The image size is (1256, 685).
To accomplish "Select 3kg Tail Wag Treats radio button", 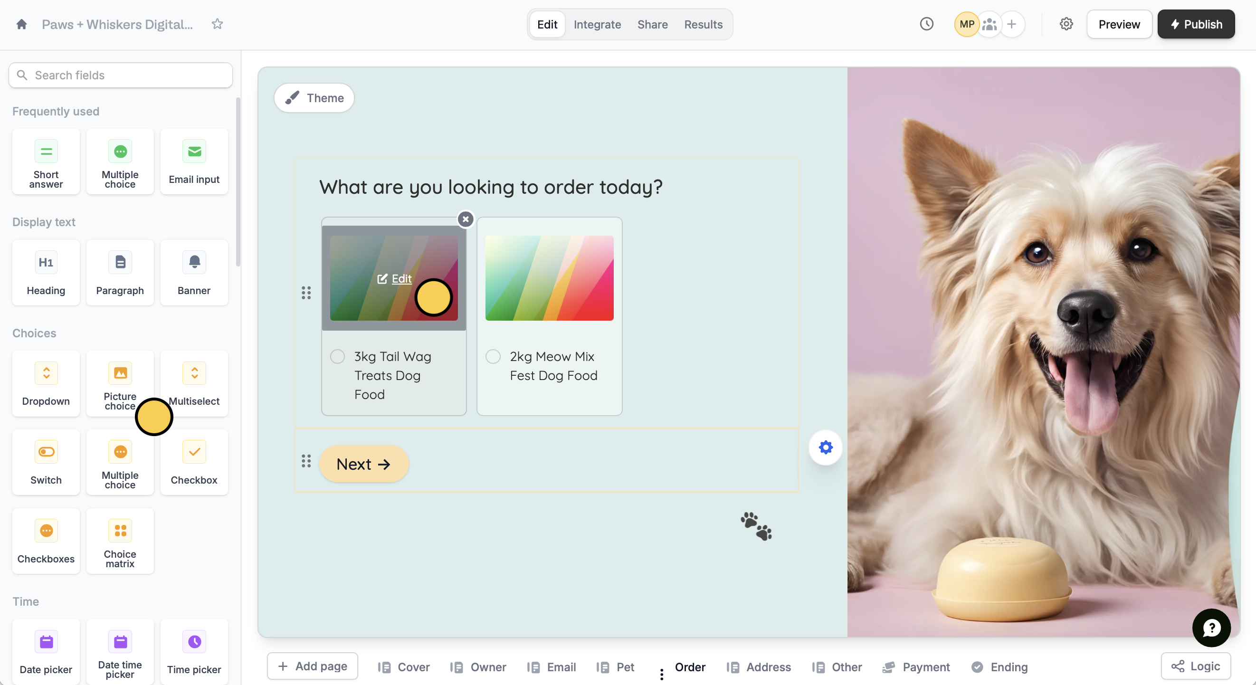I will (337, 356).
